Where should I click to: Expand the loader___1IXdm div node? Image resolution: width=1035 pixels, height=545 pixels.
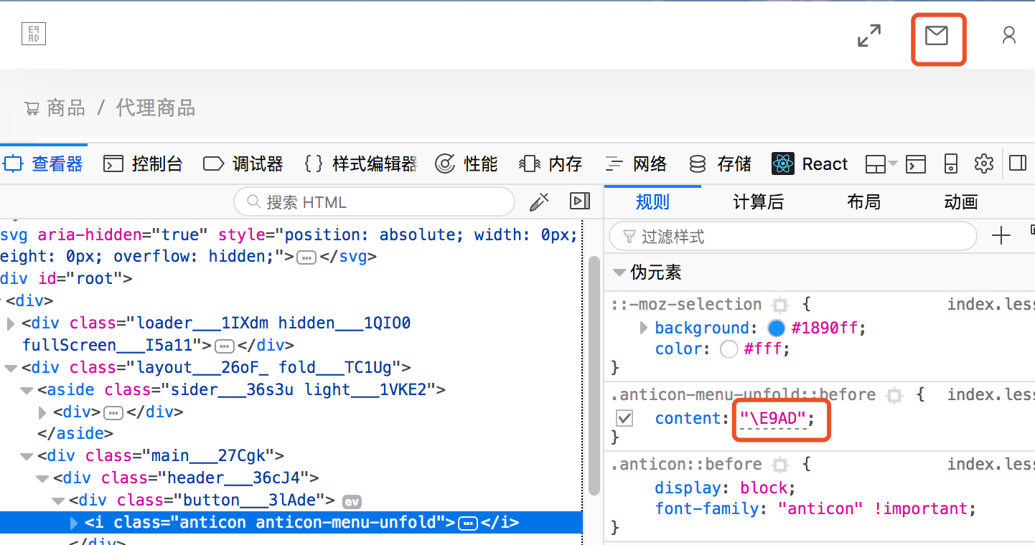point(11,323)
